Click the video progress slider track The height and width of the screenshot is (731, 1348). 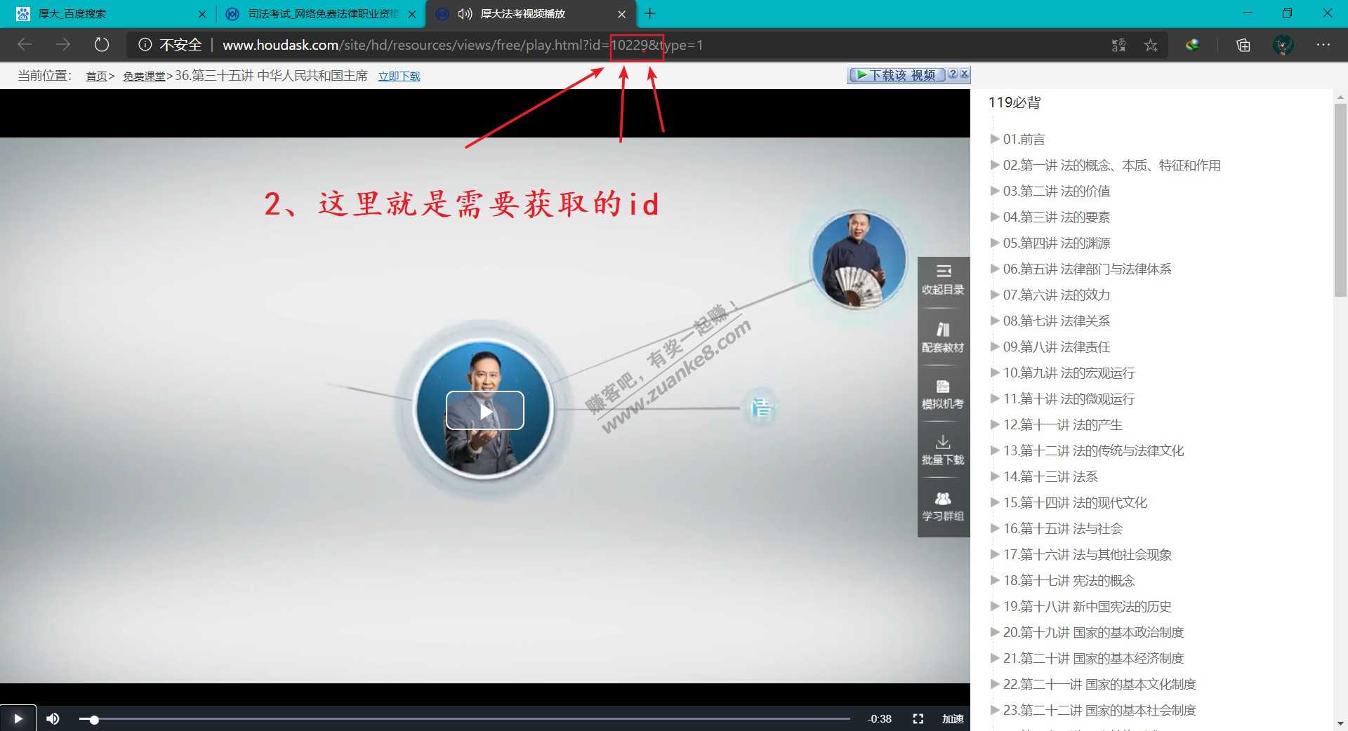pyautogui.click(x=463, y=719)
